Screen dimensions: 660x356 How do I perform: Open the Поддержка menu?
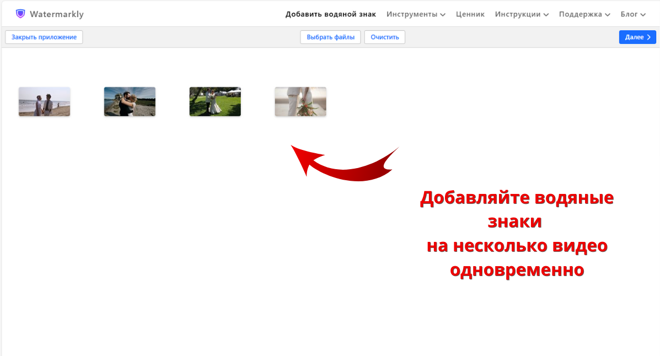coord(580,14)
